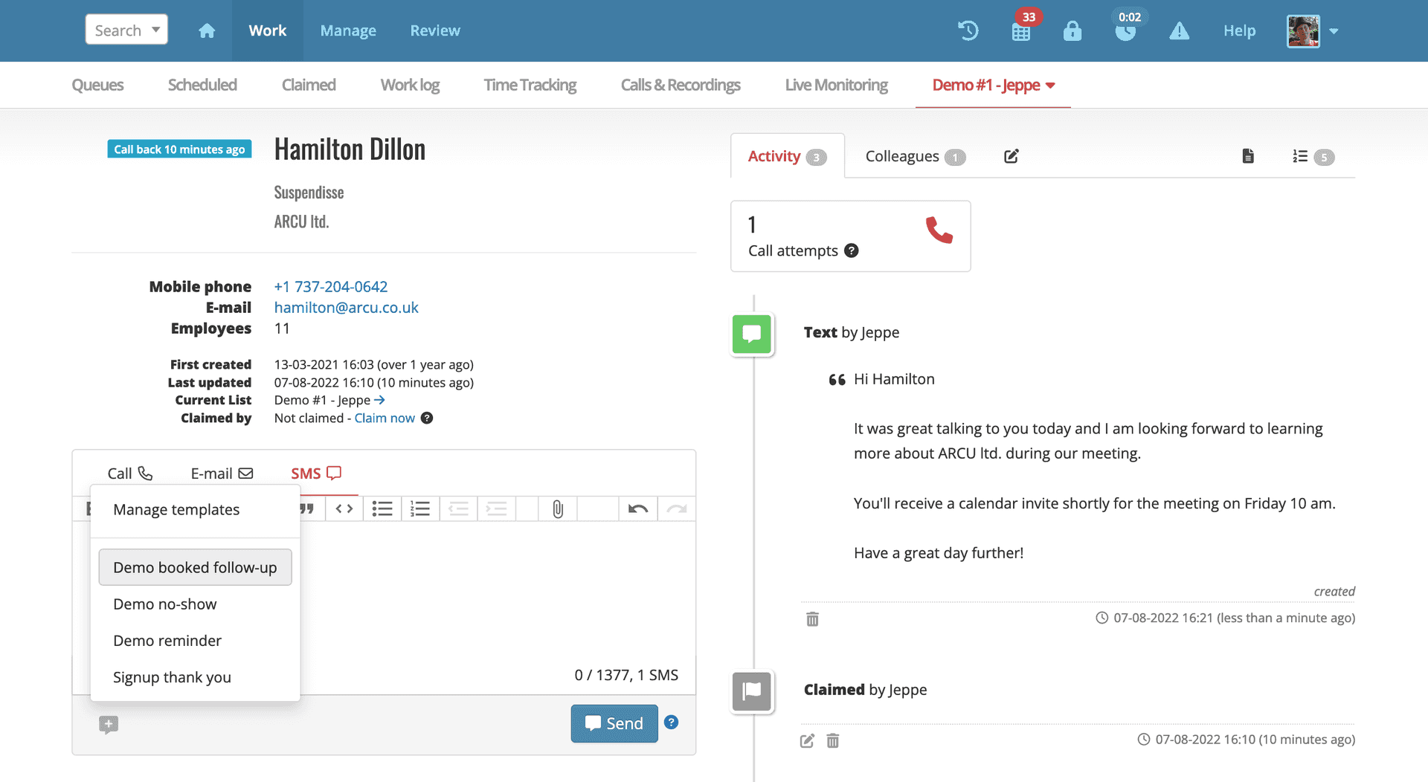Open the Claimed tab in sub navigation
Image resolution: width=1428 pixels, height=782 pixels.
(x=309, y=85)
